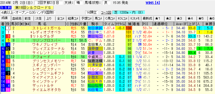This screenshot has width=215, height=94.
Task: Select the 芝 1200m・内 (B) course field
Action: [x=129, y=12]
